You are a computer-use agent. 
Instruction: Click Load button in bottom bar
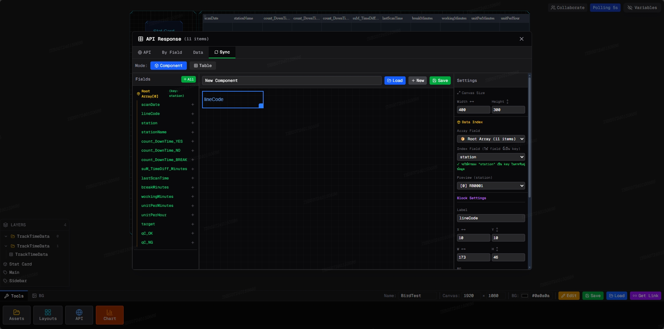coord(617,296)
